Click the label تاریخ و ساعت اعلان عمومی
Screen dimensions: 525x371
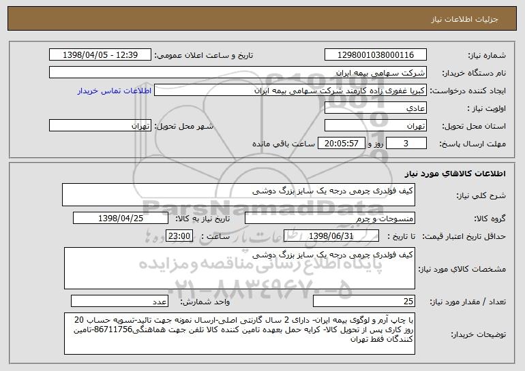coord(204,56)
